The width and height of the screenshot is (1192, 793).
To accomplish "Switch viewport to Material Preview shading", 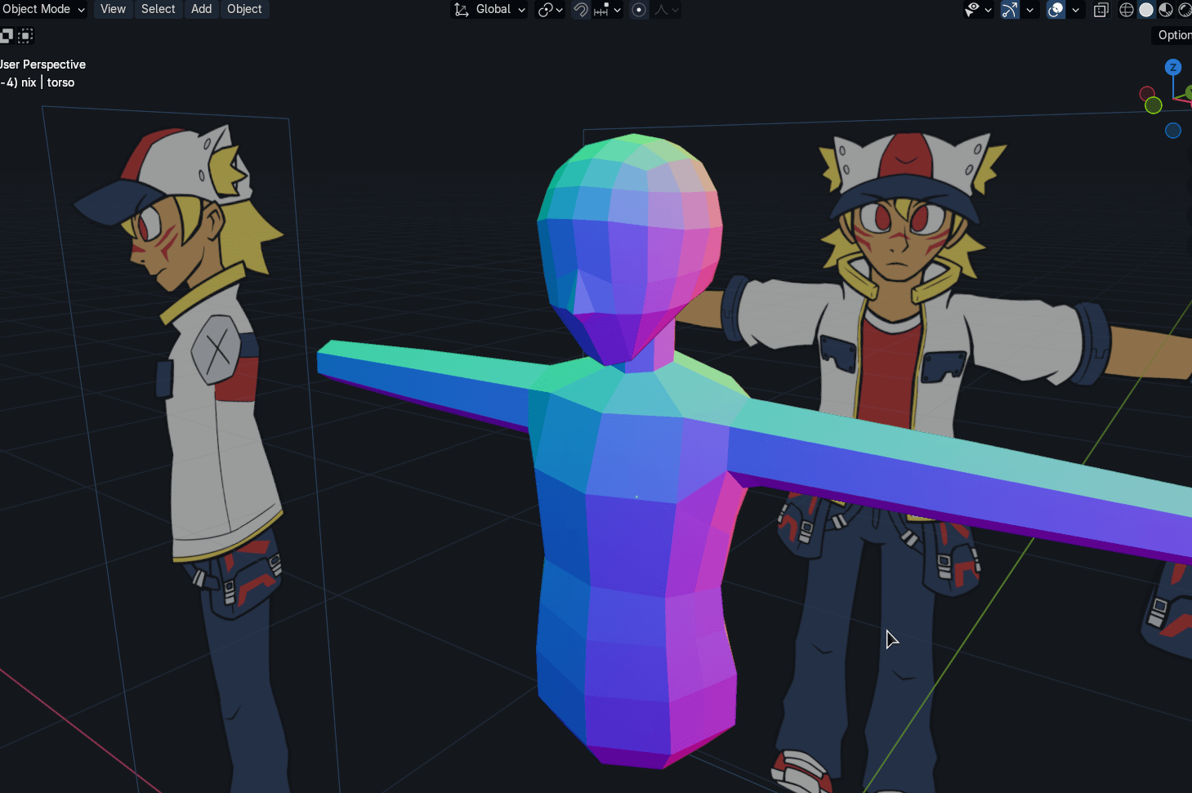I will tap(1166, 10).
